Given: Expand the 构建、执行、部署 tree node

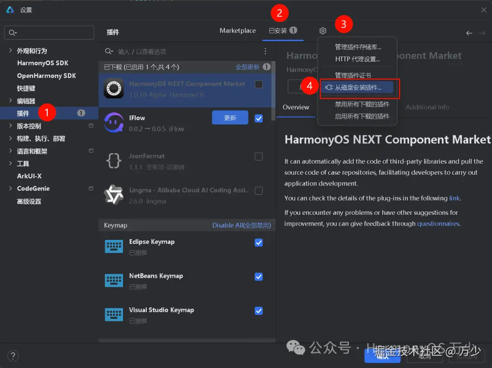Looking at the screenshot, I should (x=10, y=138).
